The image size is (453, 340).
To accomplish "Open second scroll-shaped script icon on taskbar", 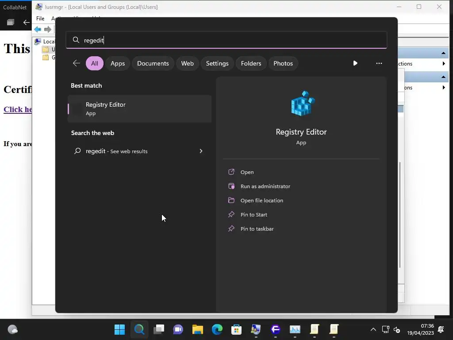I will point(334,329).
